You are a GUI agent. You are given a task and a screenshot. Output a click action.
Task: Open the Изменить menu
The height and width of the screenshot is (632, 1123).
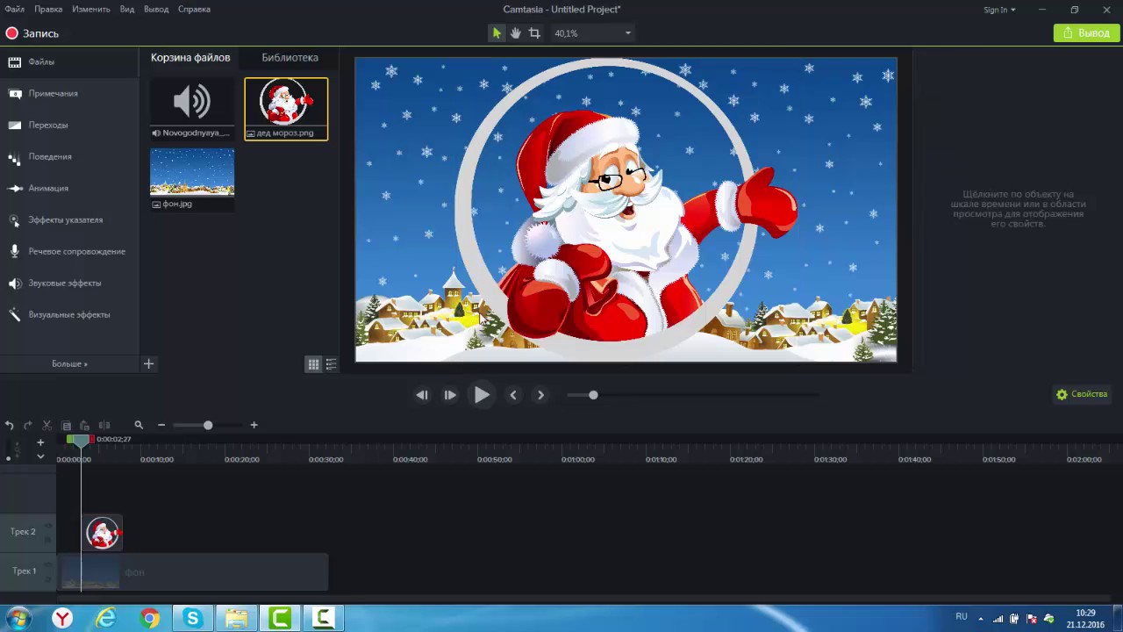pos(91,9)
